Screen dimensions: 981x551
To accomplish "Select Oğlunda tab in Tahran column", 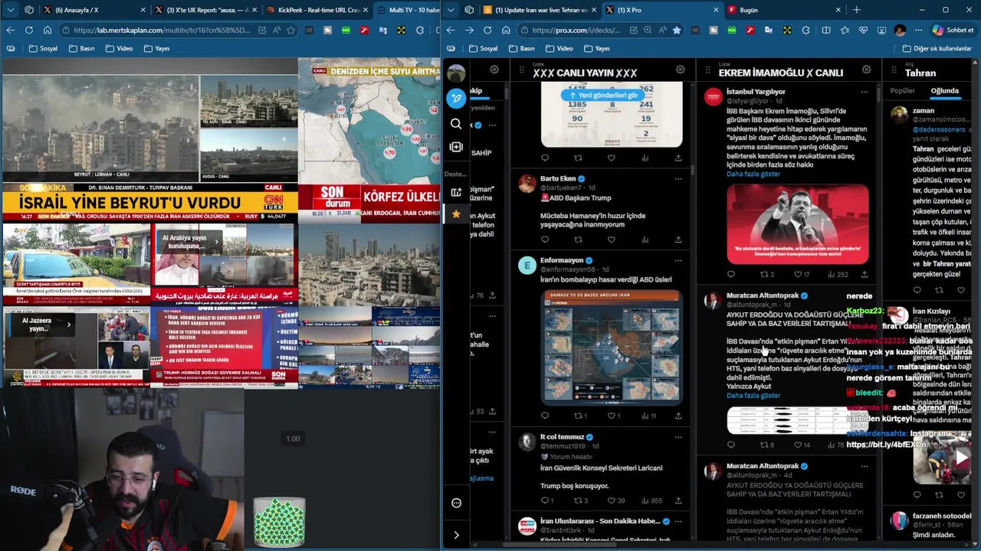I will pos(944,90).
